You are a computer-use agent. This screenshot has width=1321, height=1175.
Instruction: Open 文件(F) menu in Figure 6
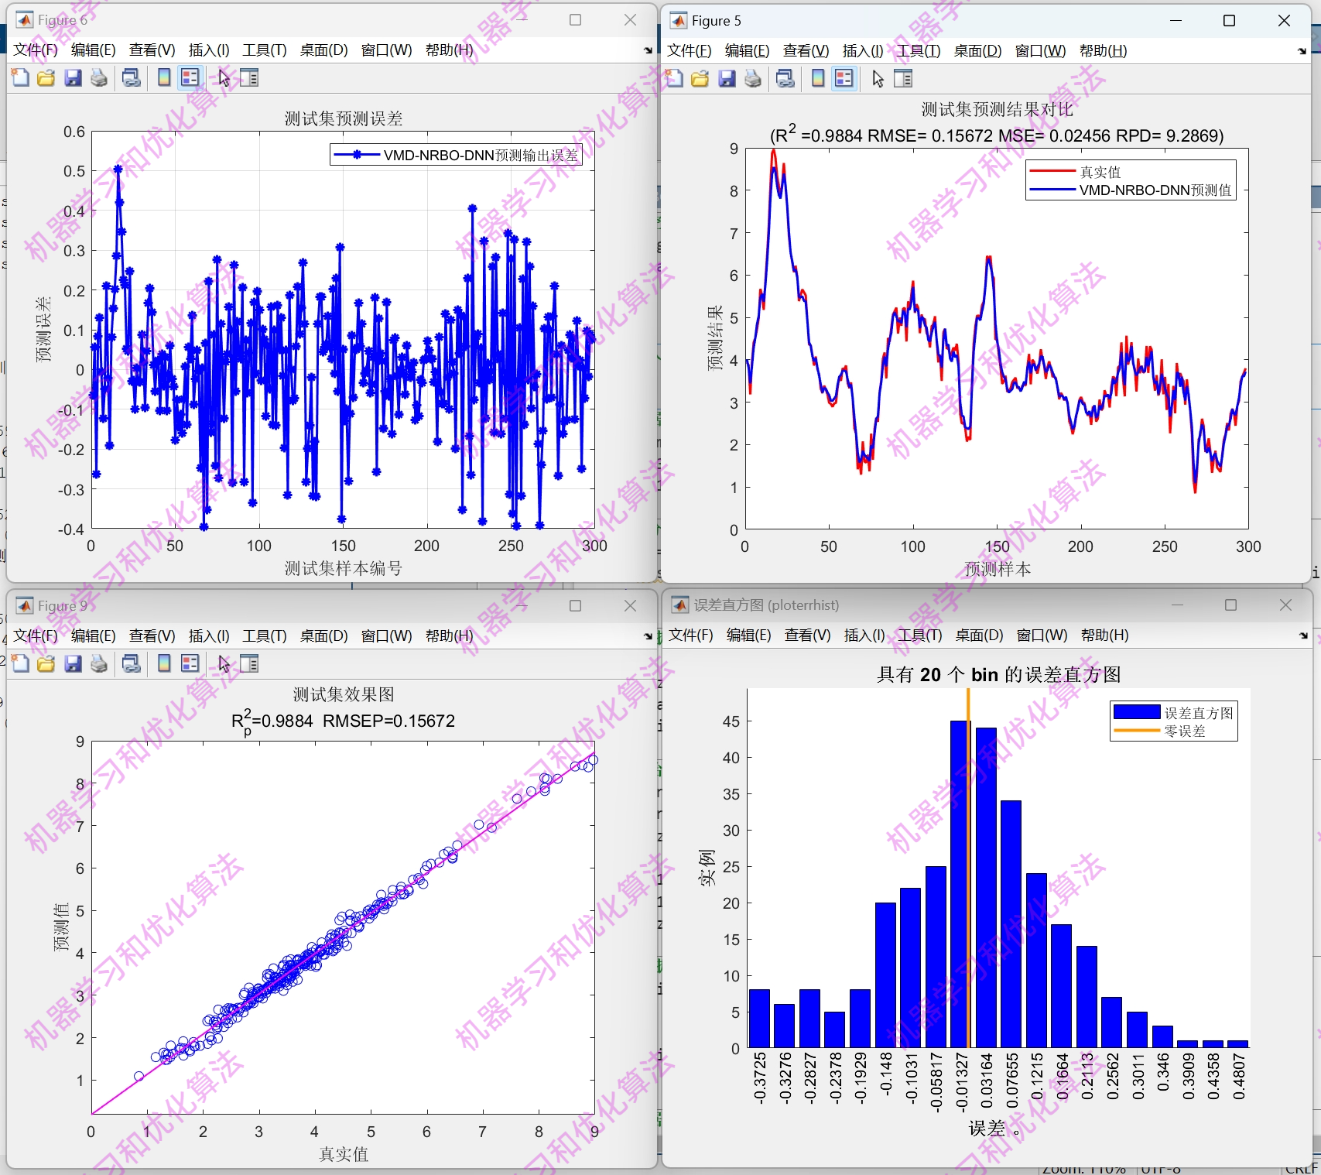pyautogui.click(x=36, y=50)
